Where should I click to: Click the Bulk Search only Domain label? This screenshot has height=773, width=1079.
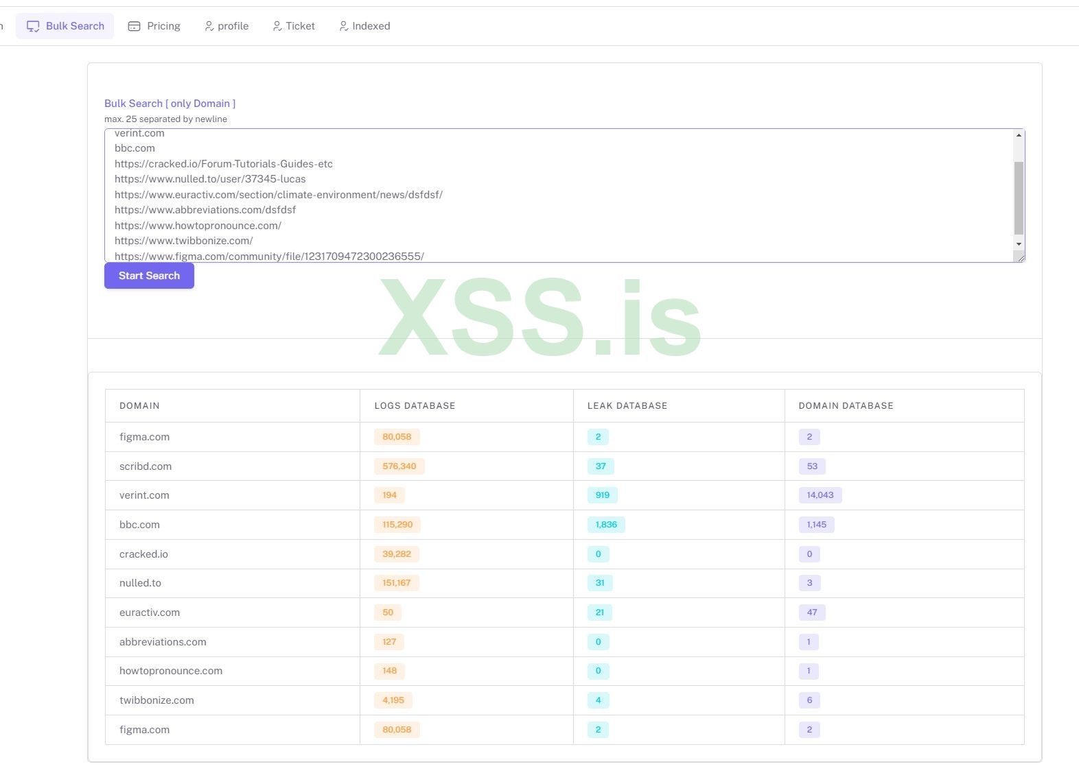pos(170,104)
